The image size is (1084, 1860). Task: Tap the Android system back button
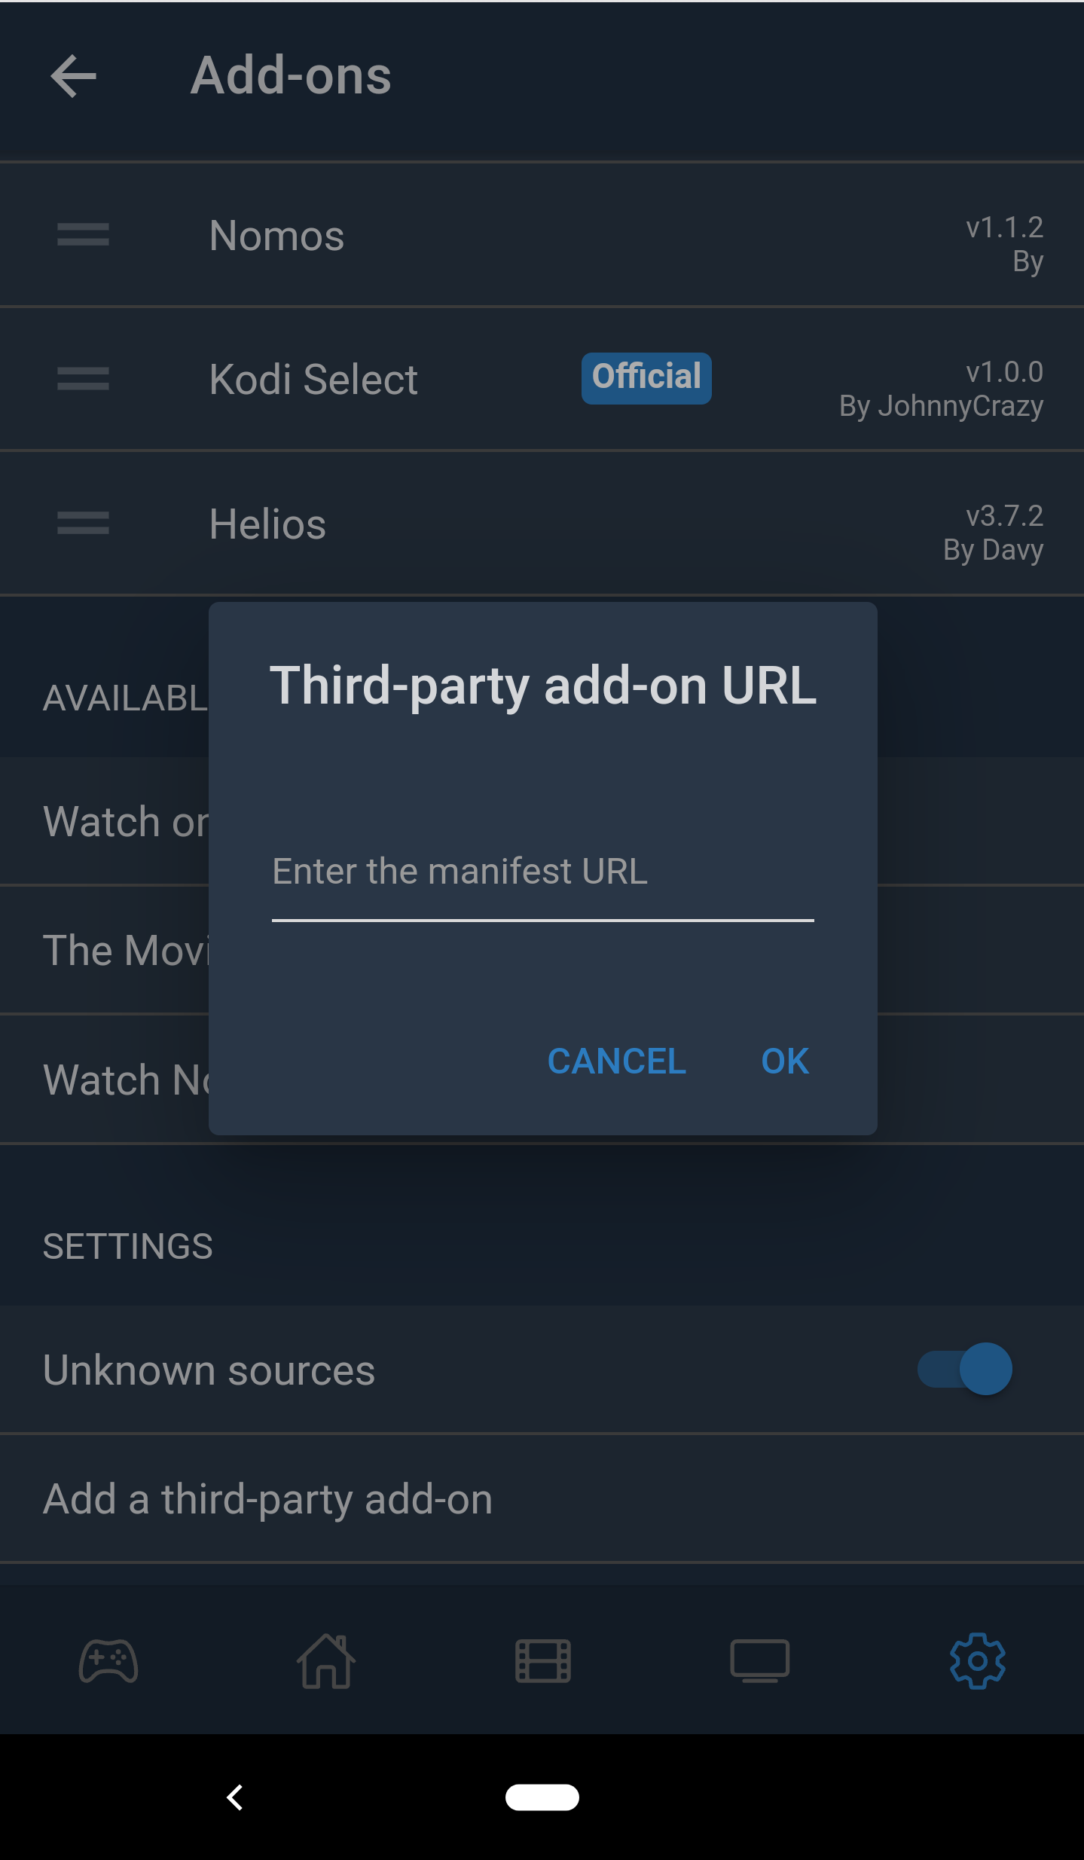(235, 1797)
